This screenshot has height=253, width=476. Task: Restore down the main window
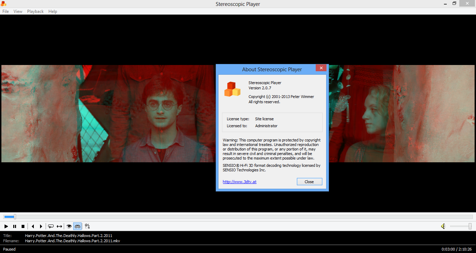pos(454,3)
